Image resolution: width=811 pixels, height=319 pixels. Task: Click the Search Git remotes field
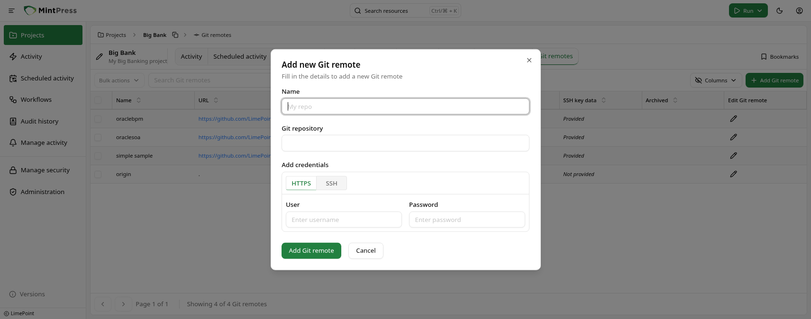coord(210,80)
